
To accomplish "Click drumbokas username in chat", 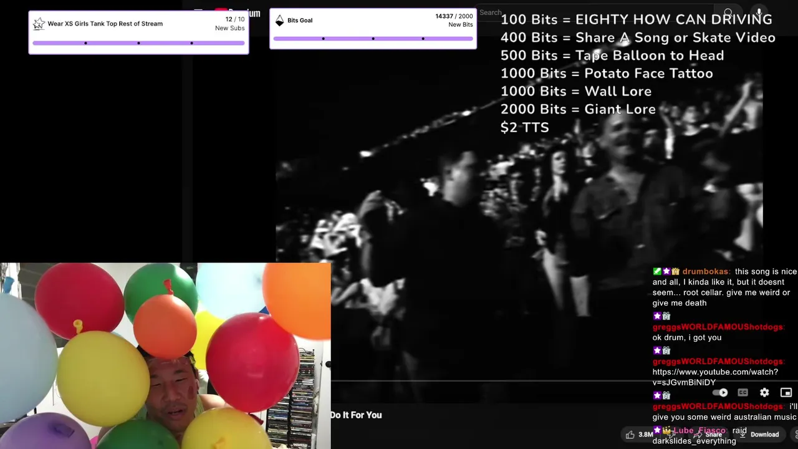I will (x=705, y=272).
